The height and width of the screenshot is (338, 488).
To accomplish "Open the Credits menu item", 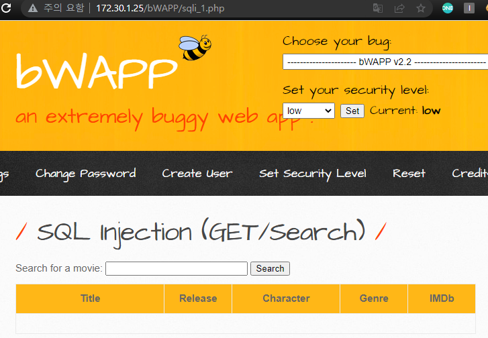I will pyautogui.click(x=470, y=173).
